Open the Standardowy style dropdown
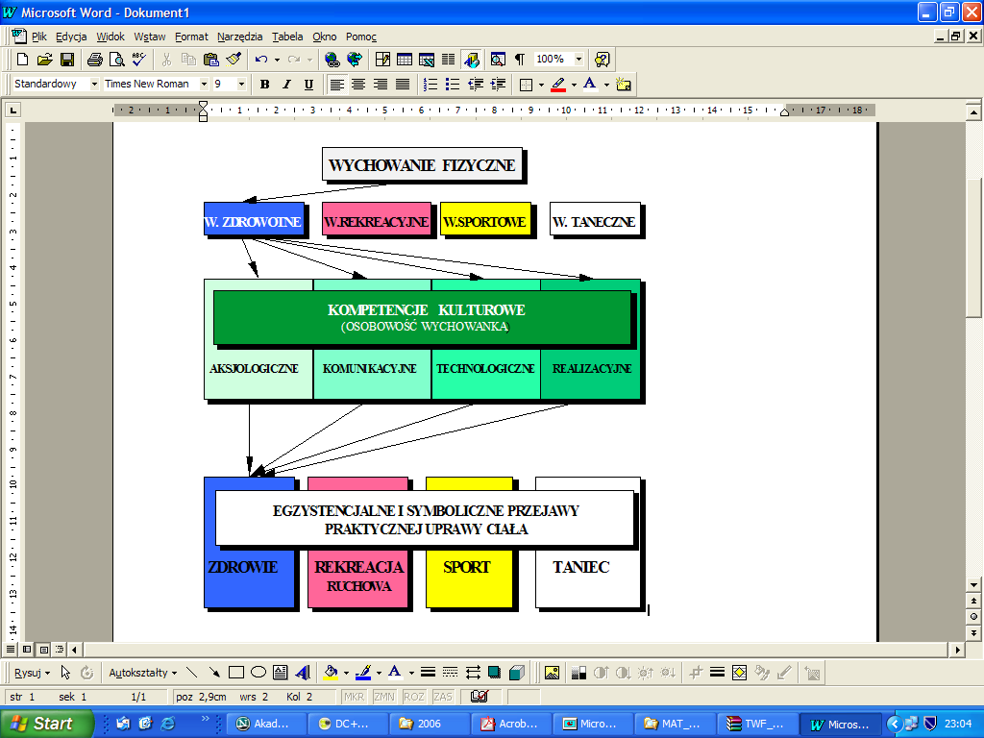Viewport: 984px width, 738px height. [94, 85]
